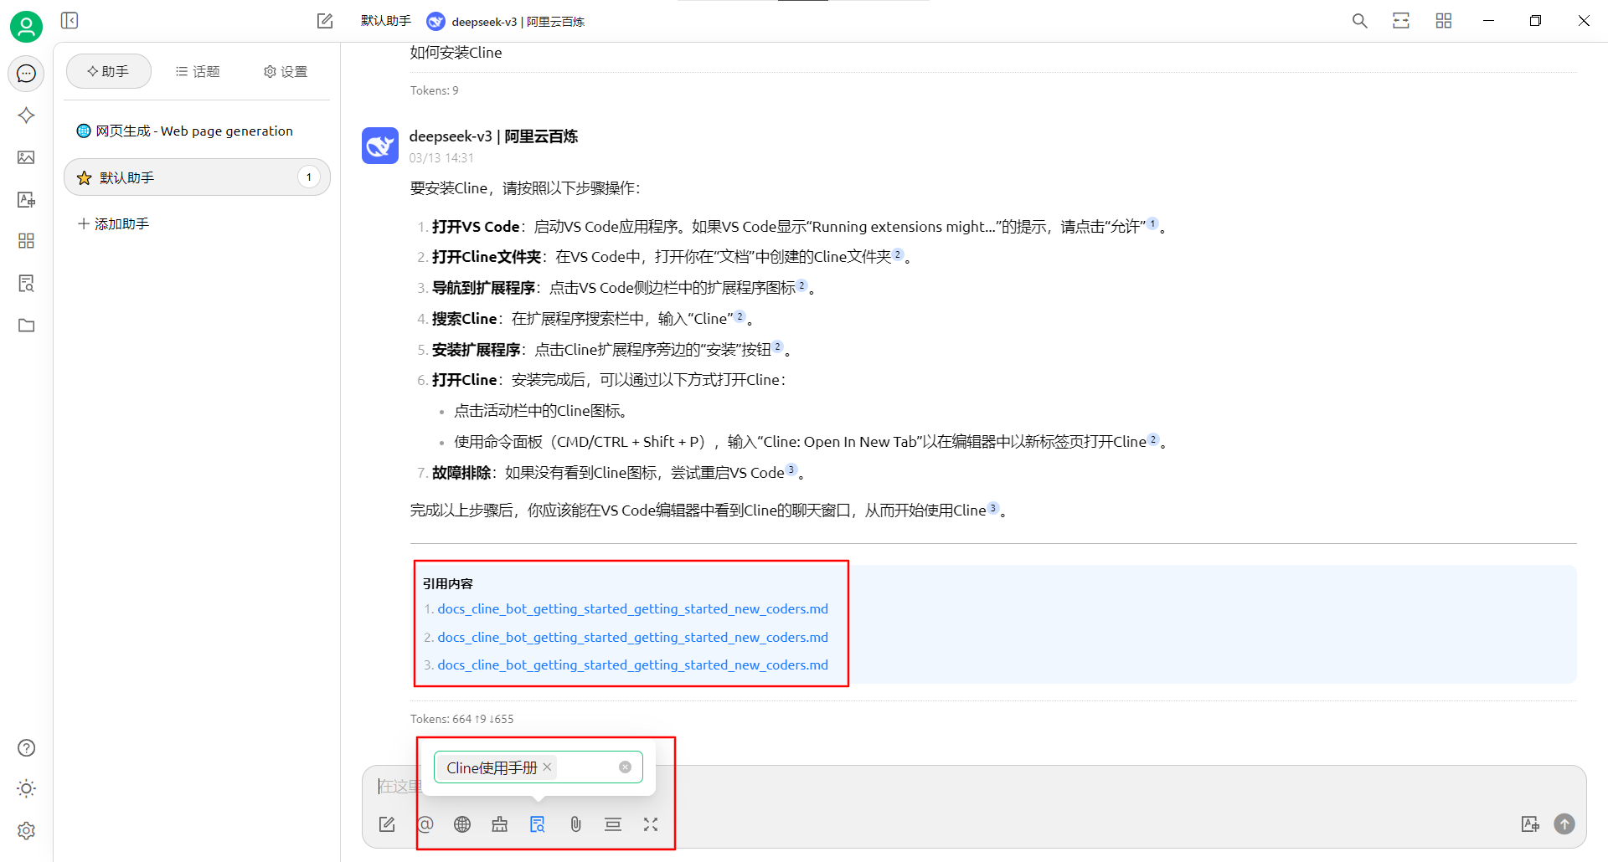Viewport: 1608px width, 862px height.
Task: Click the send arrow button
Action: point(1564,824)
